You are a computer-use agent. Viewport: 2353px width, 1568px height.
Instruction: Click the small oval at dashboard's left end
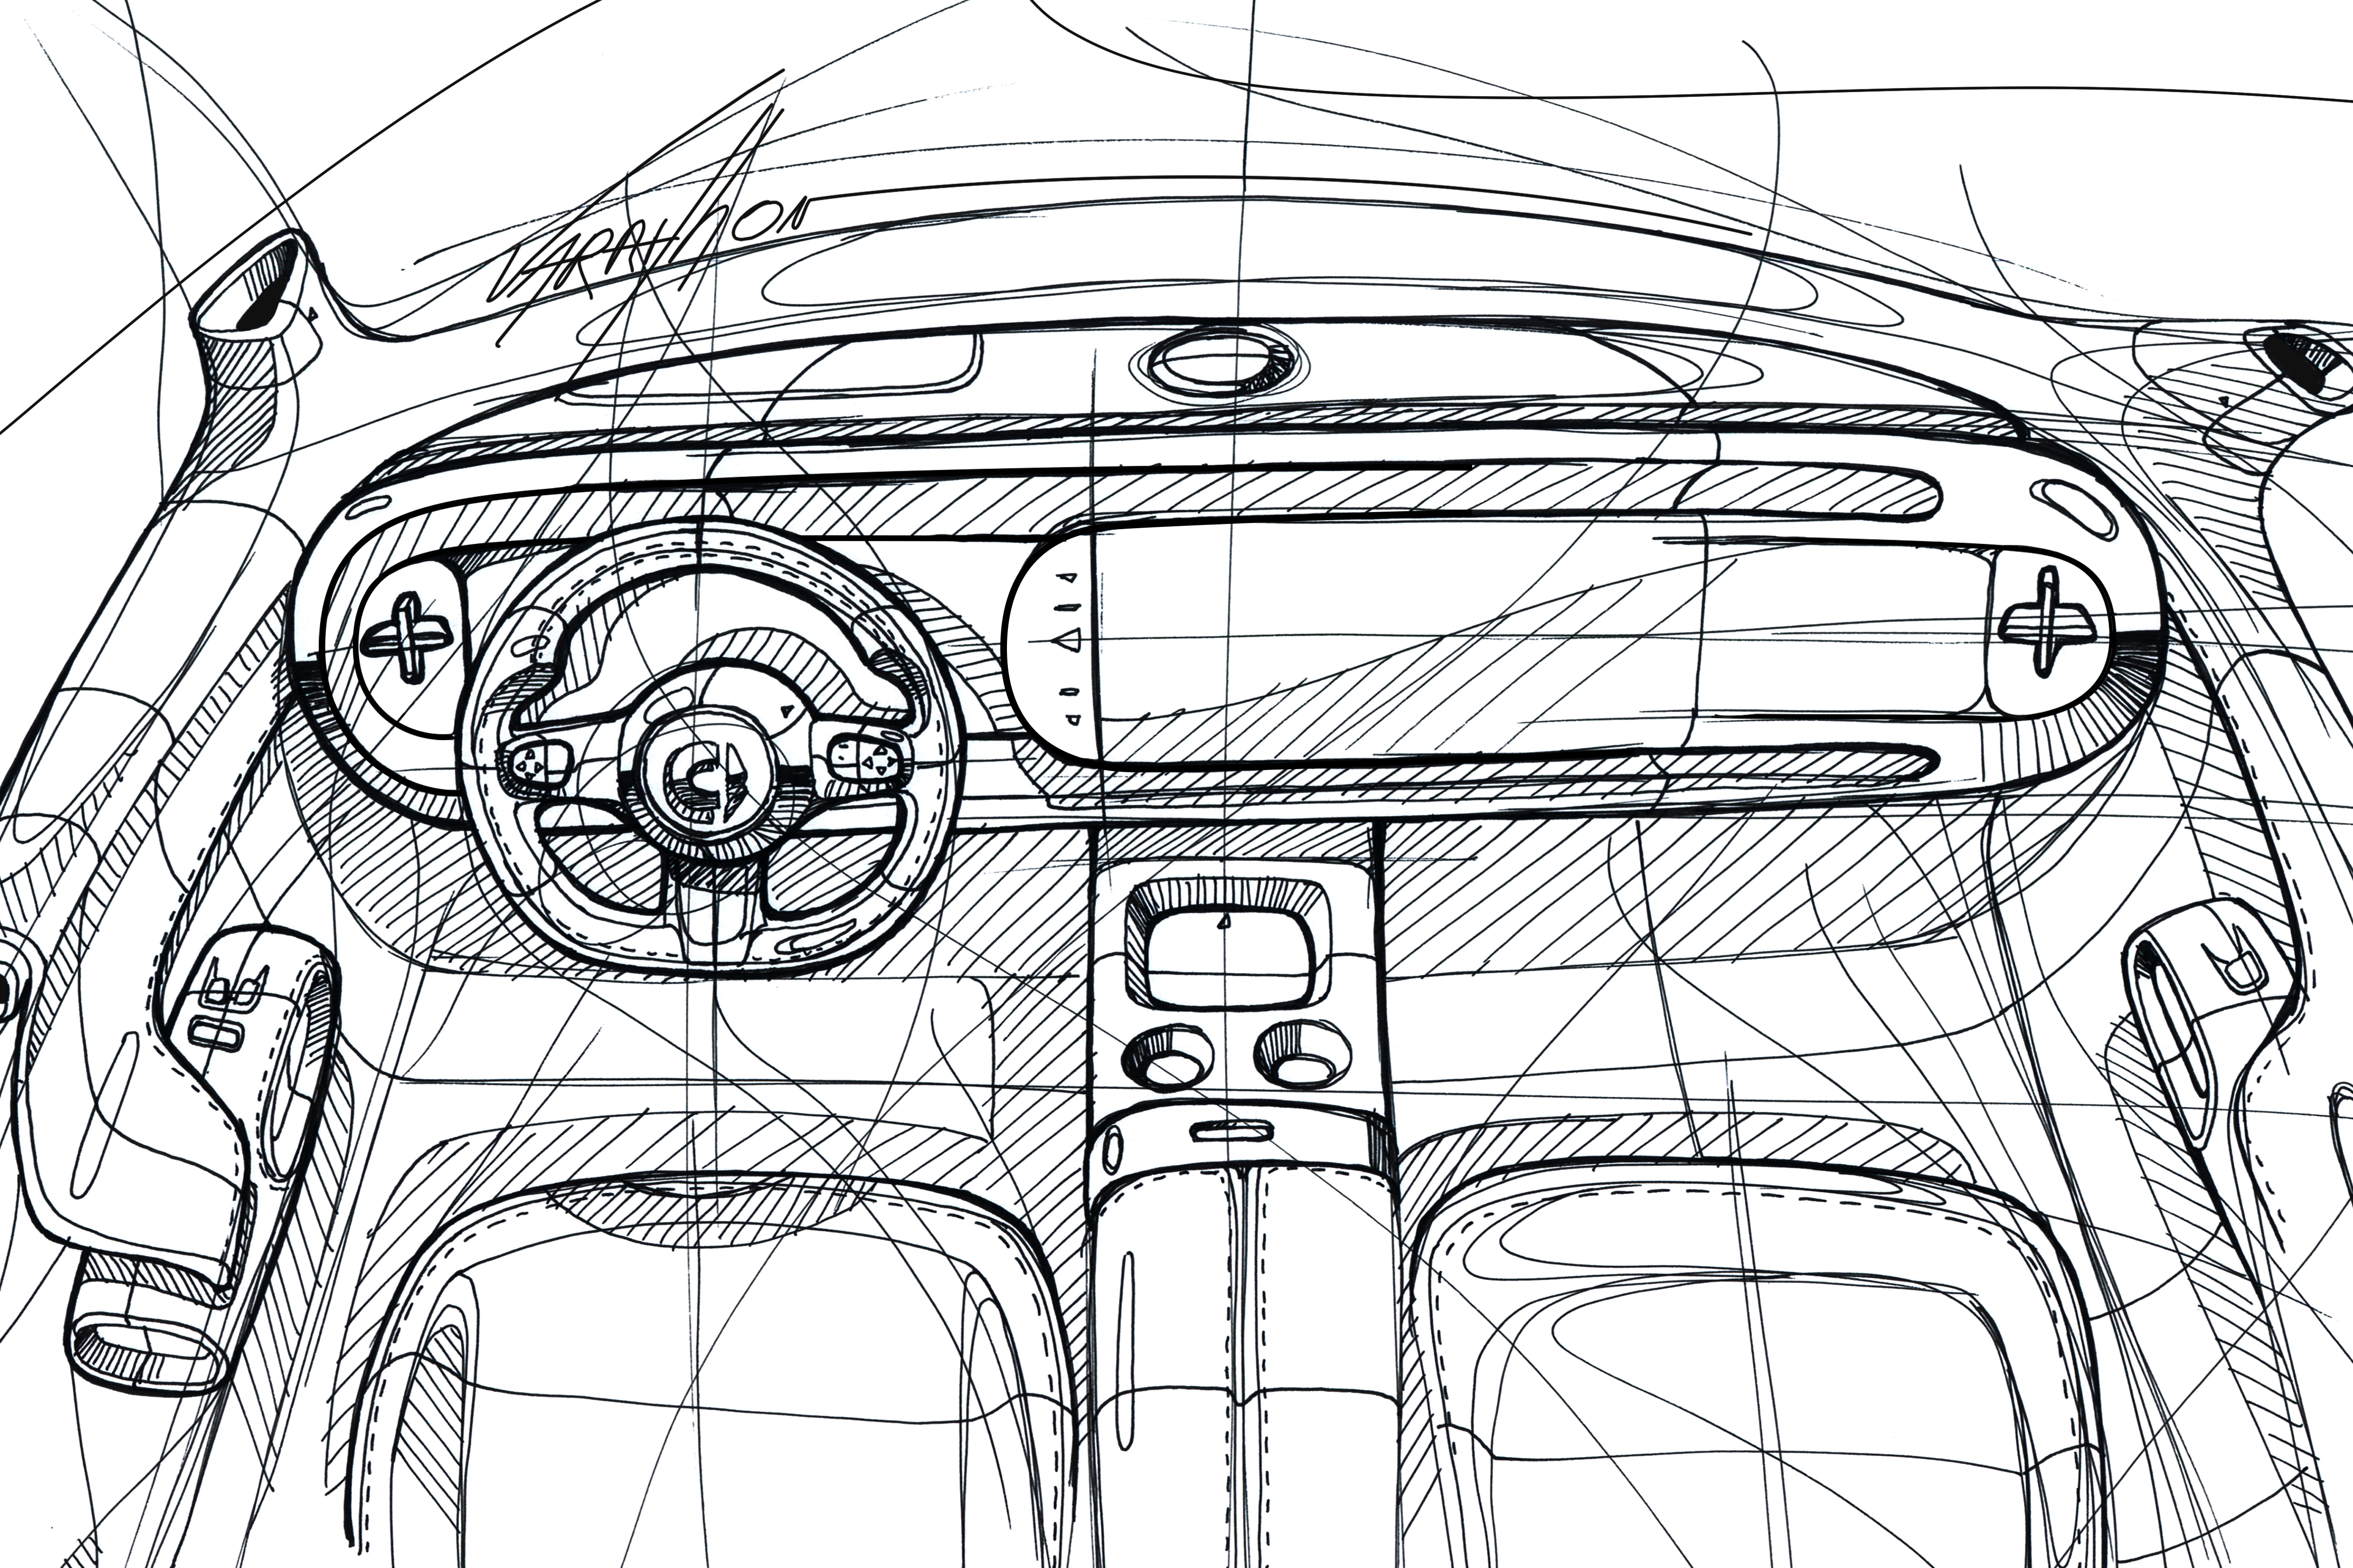(369, 507)
